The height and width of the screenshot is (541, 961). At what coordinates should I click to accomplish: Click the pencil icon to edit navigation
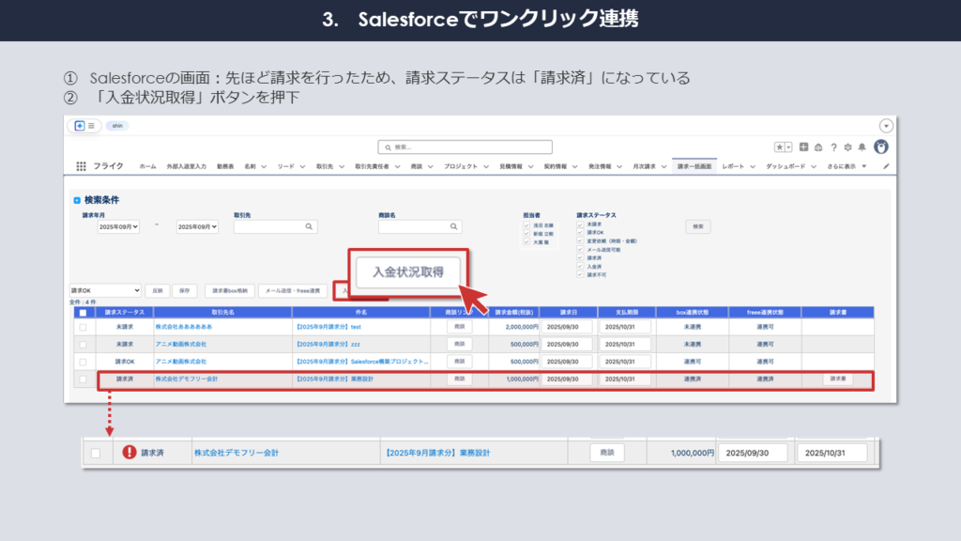point(886,166)
